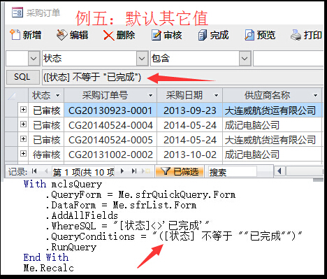Image resolution: width=327 pixels, height=279 pixels.
Task: Click the current record number box
Action: [x=84, y=172]
